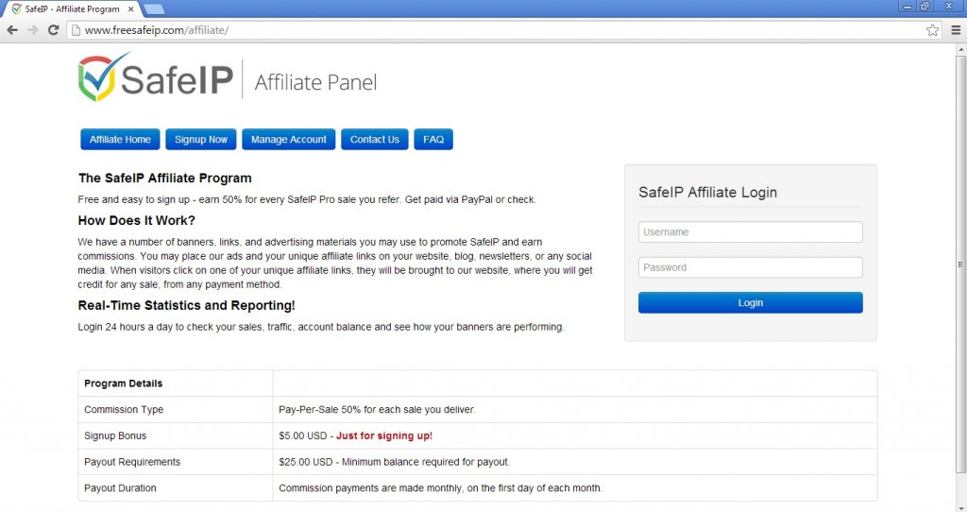Click the 'Affiliate Panel' header text
The height and width of the screenshot is (512, 967).
[315, 82]
